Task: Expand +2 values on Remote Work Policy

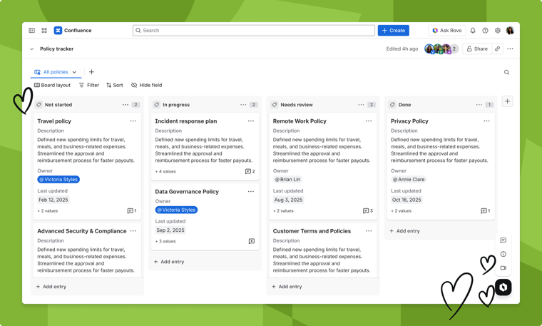Action: point(283,211)
